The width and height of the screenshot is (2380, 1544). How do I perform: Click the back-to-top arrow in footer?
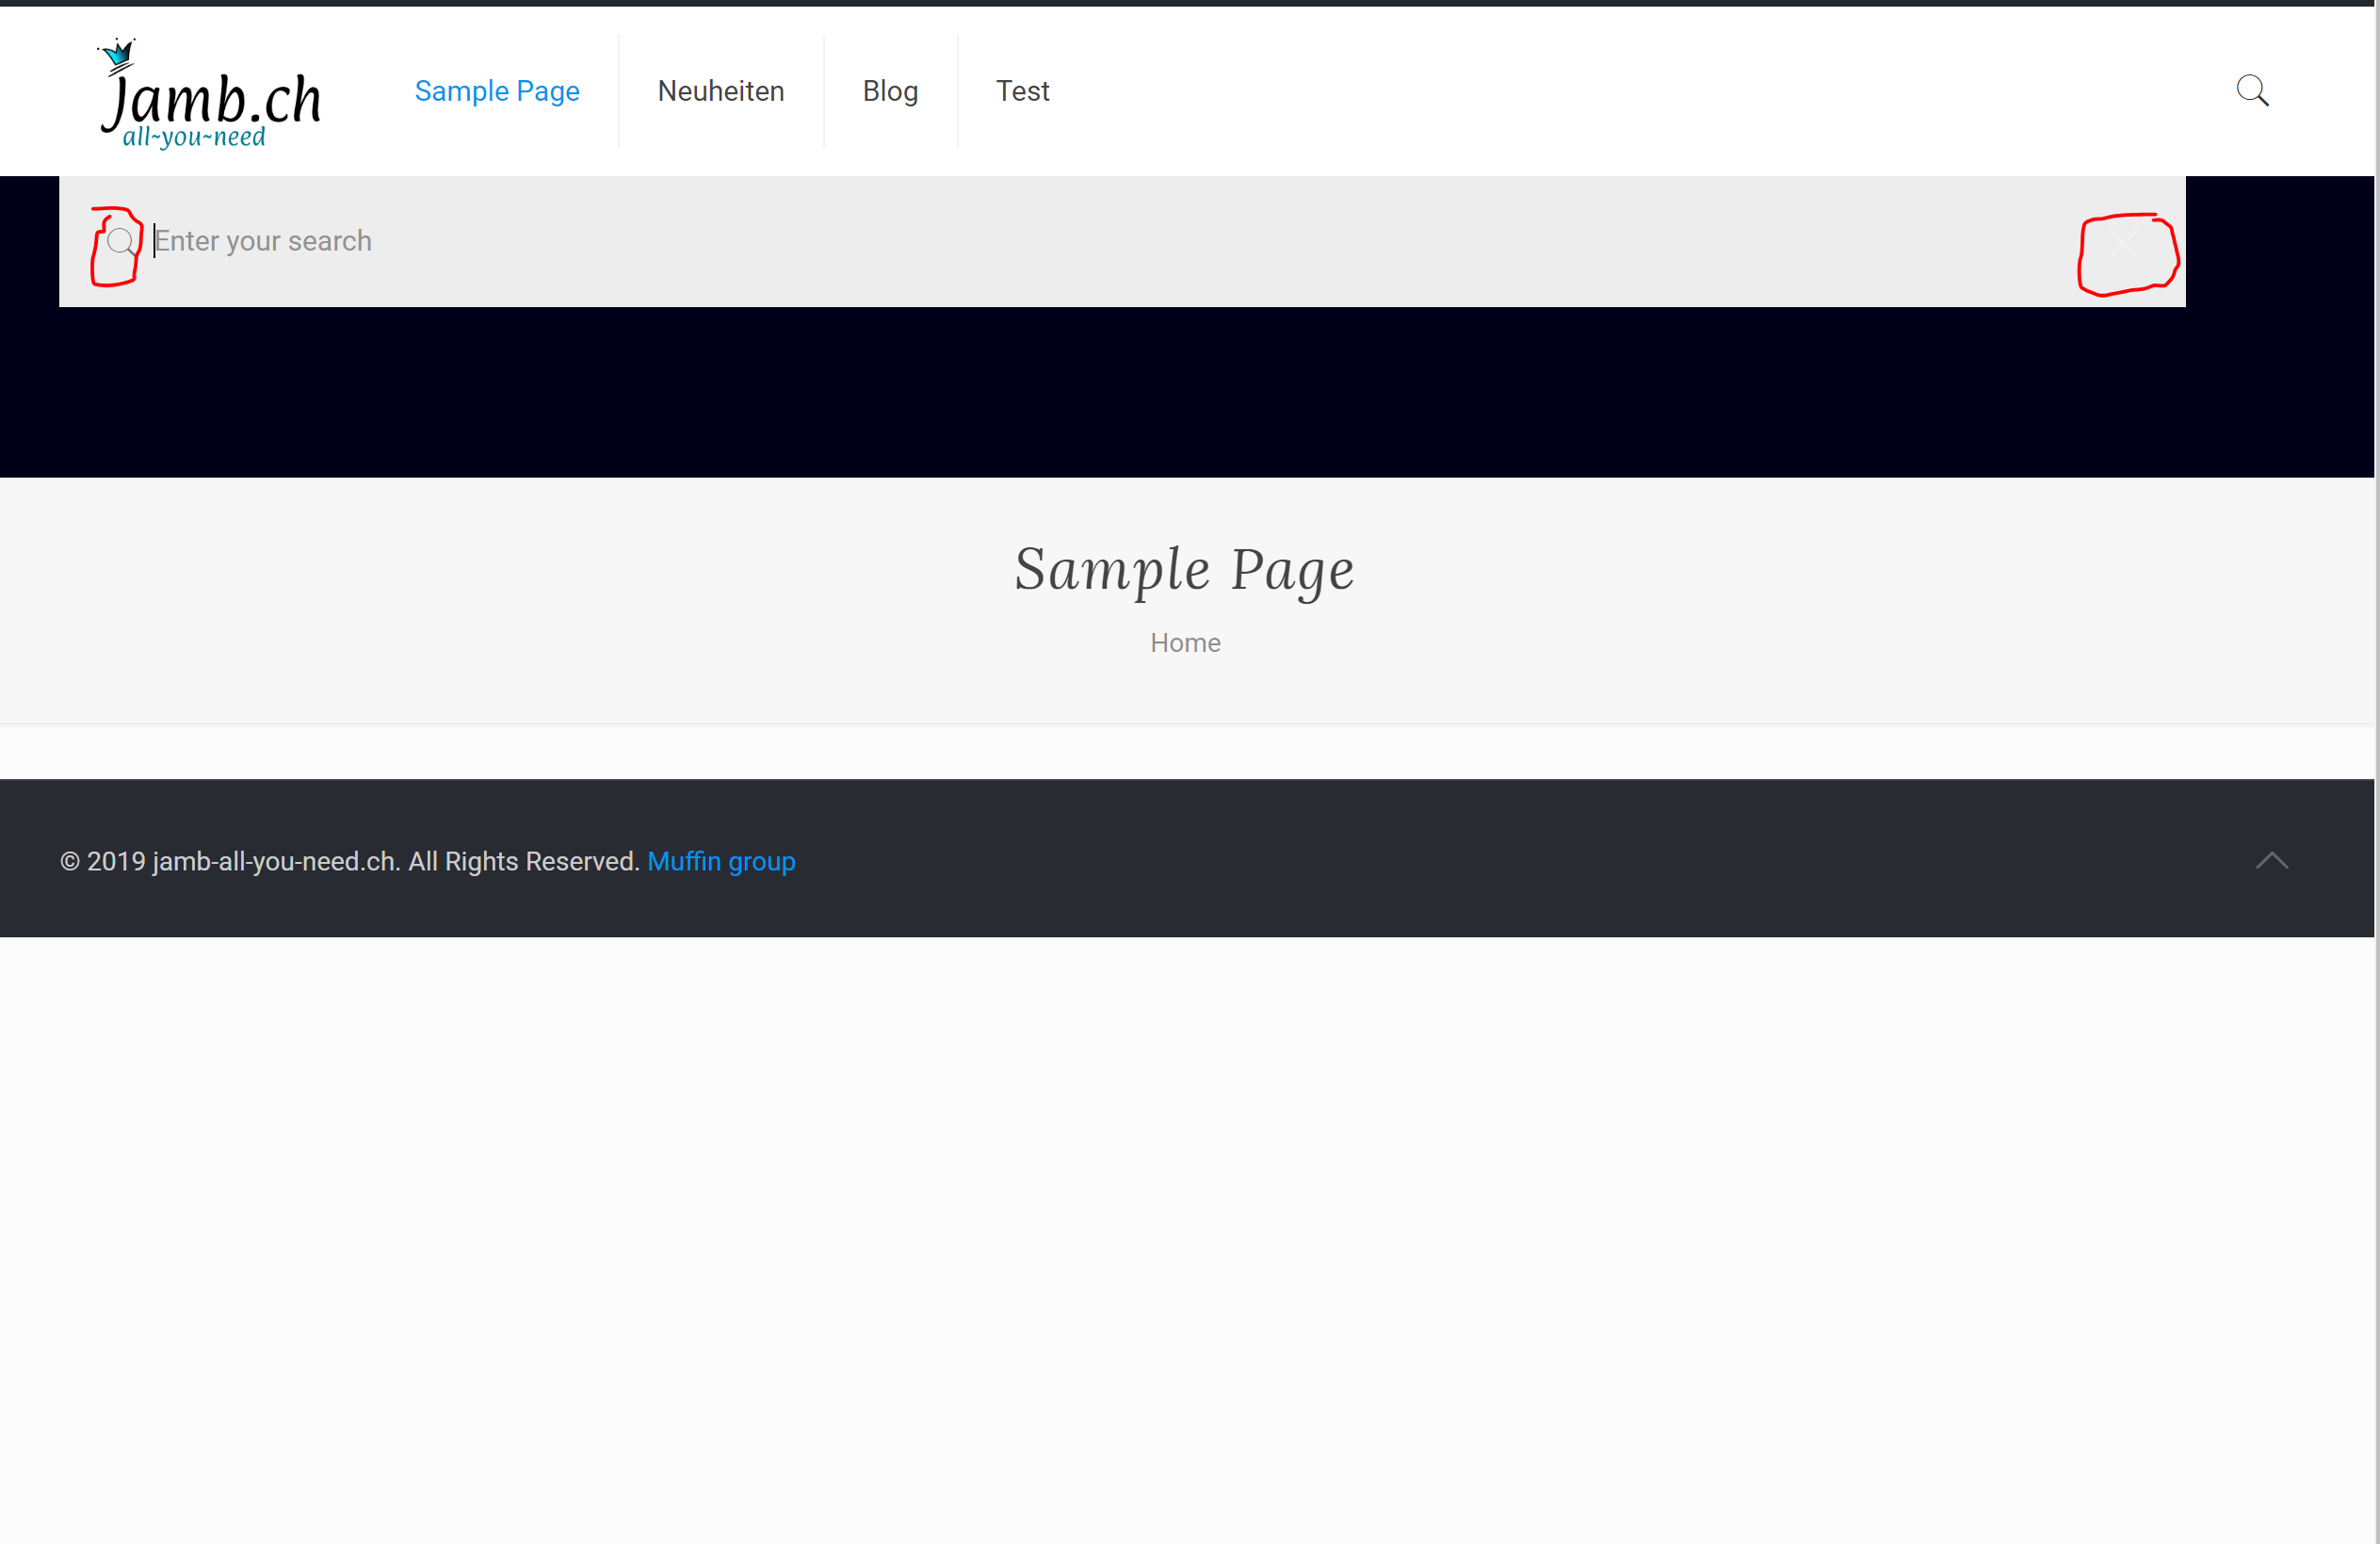[x=2271, y=860]
